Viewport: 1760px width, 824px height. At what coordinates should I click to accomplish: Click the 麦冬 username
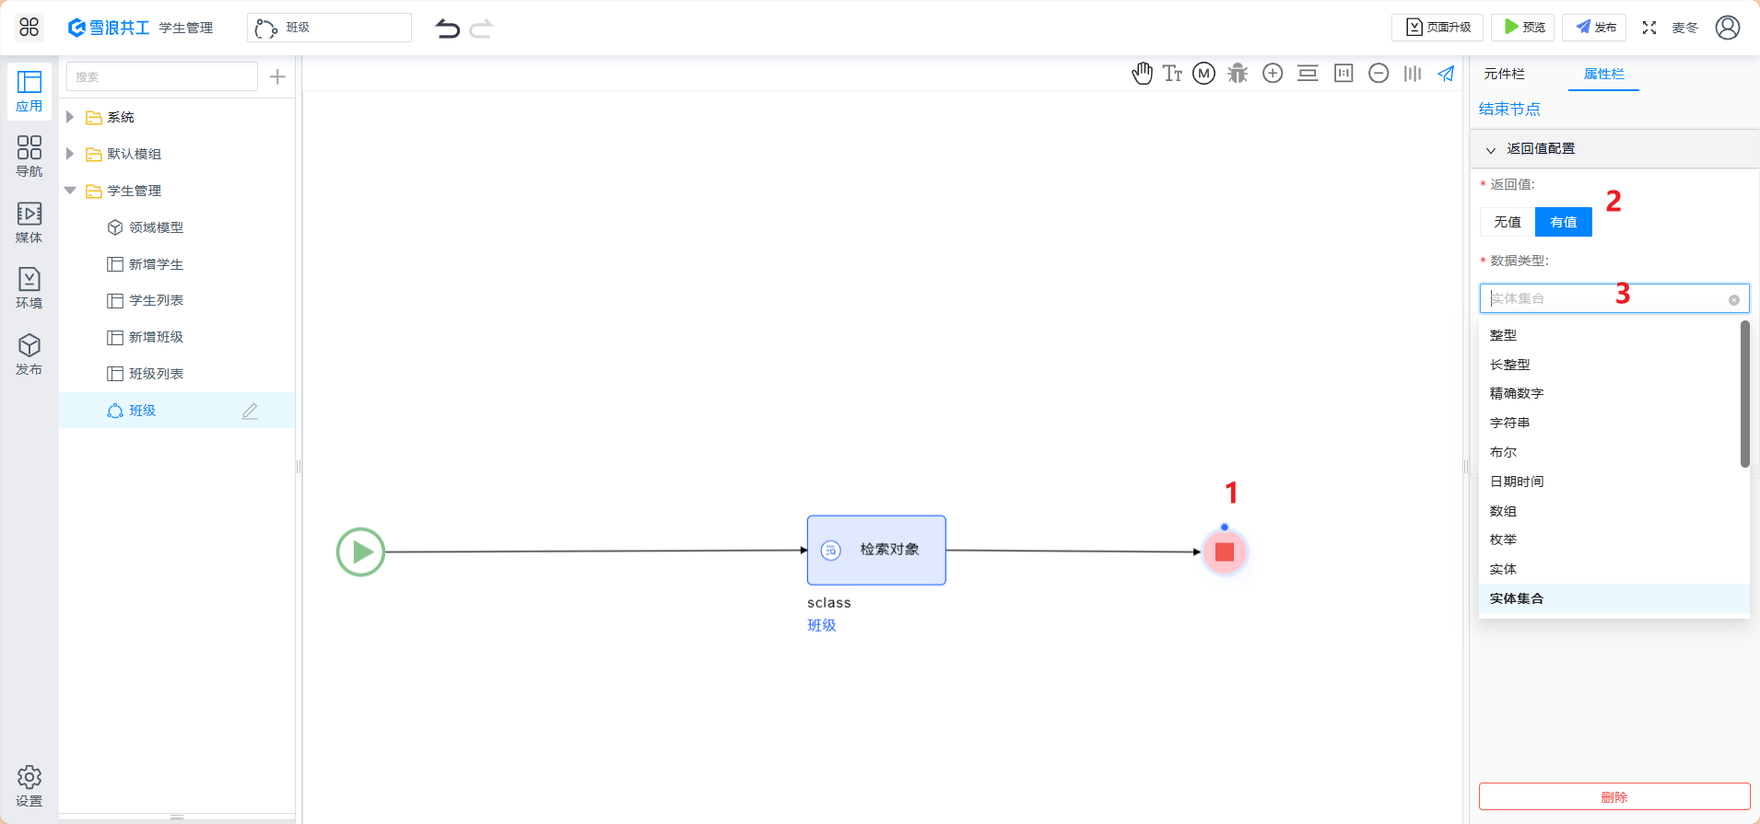1685,28
